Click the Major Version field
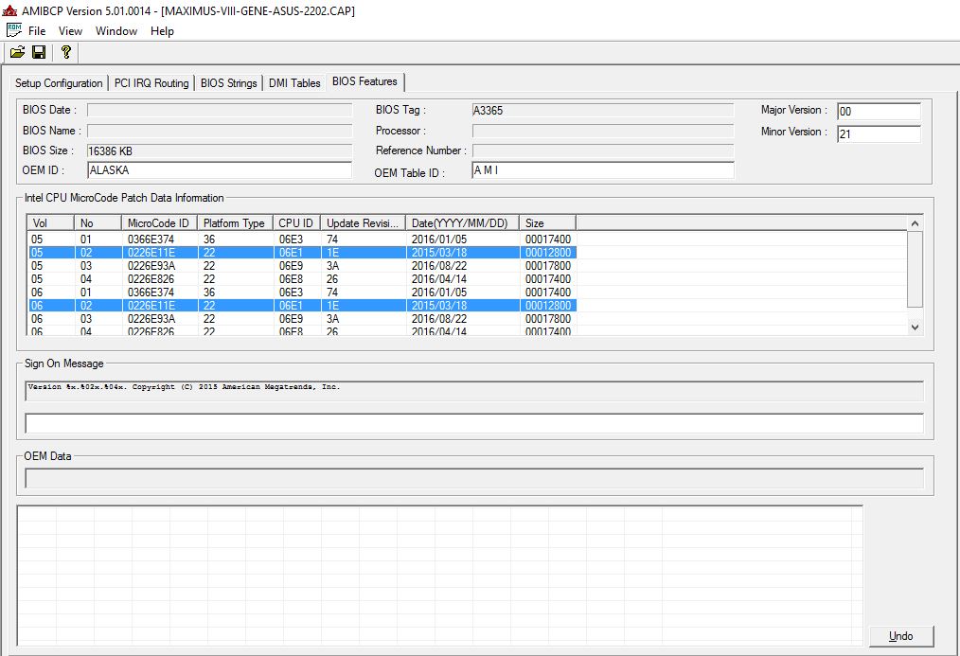The image size is (960, 656). point(879,112)
